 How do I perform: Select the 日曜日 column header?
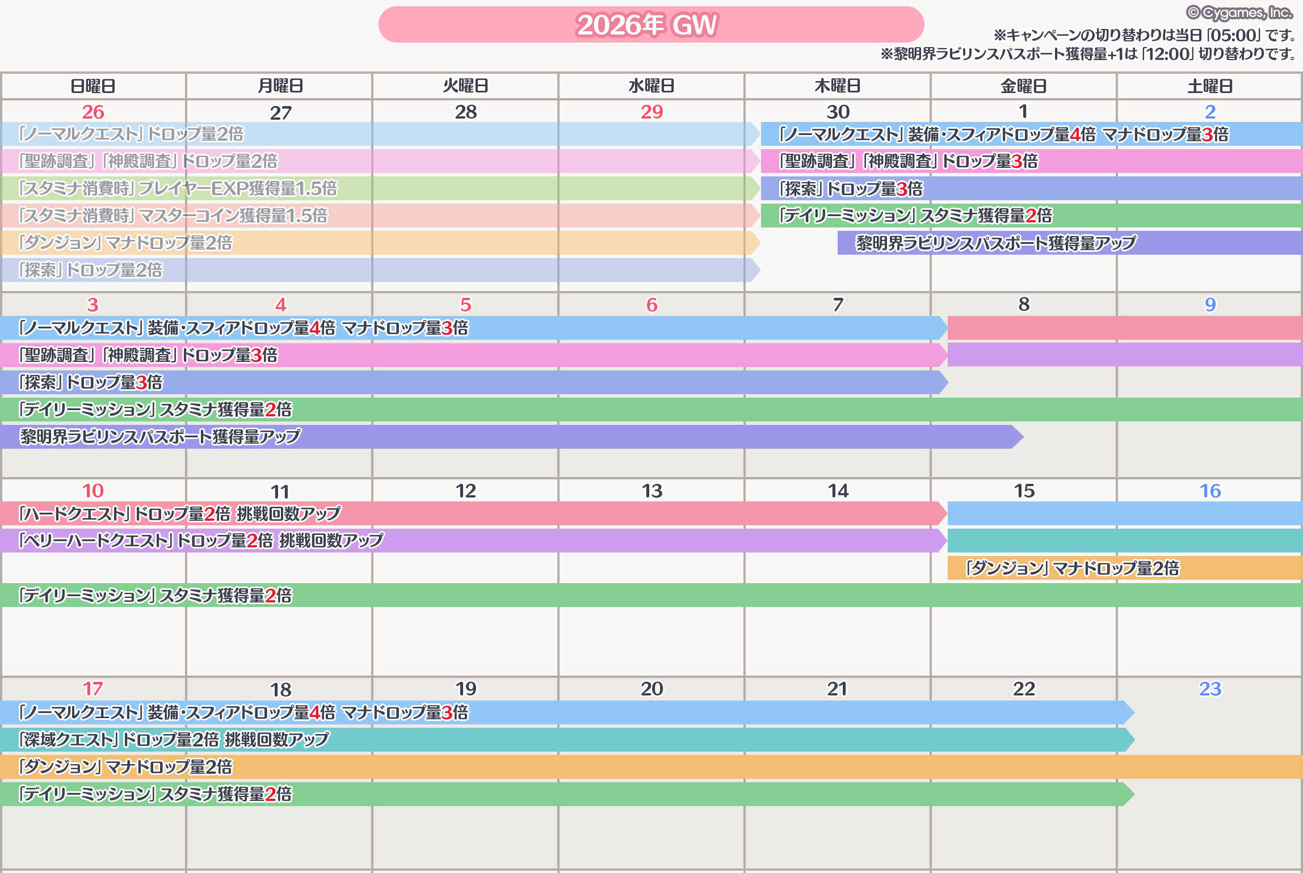point(93,86)
